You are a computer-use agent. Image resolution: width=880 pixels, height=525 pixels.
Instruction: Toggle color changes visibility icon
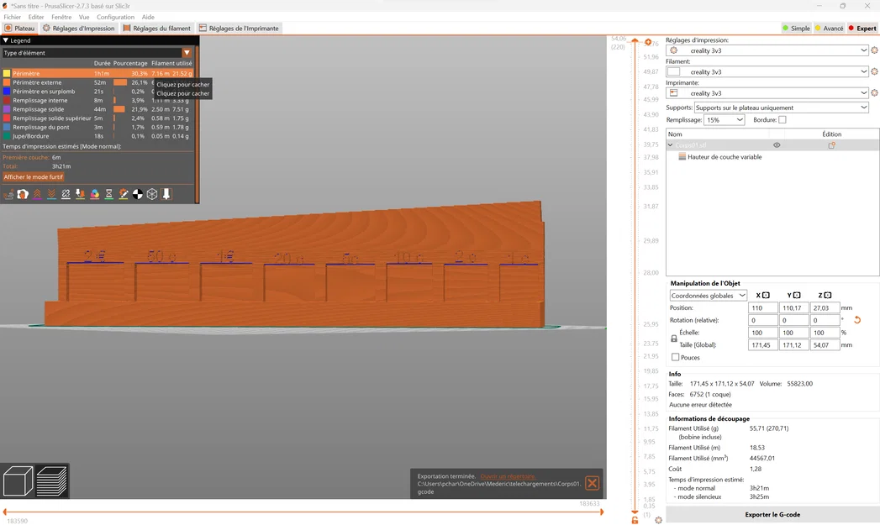95,194
